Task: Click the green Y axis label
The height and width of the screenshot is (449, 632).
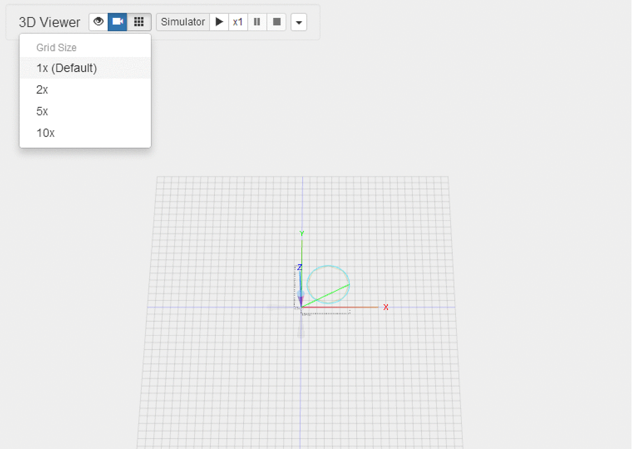Action: [x=302, y=233]
